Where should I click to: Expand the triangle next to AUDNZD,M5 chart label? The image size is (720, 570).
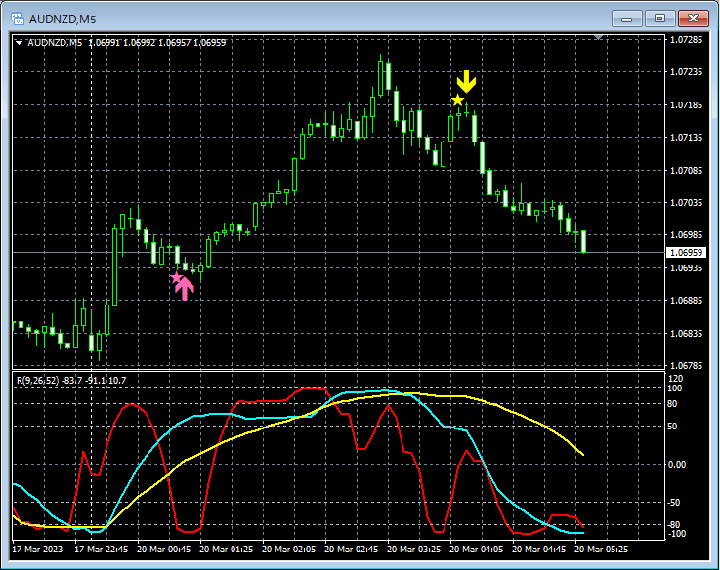tap(20, 43)
